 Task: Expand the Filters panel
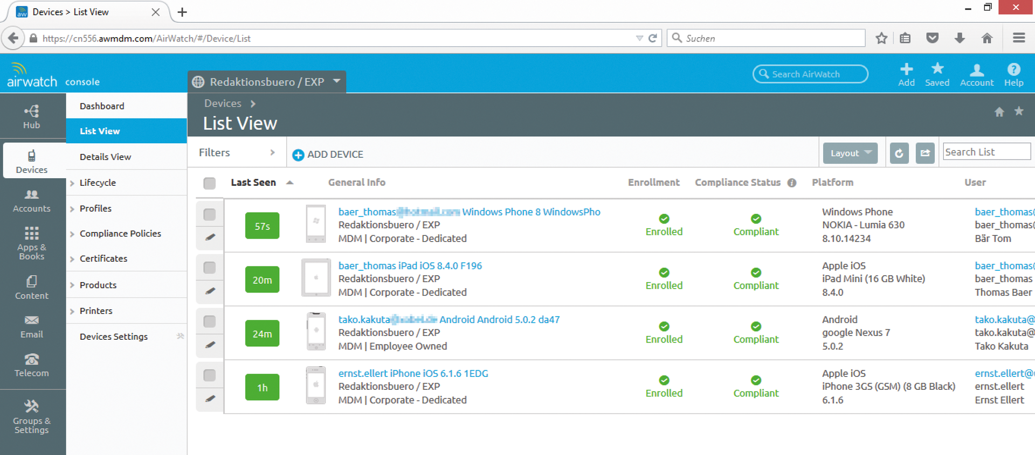tap(237, 153)
